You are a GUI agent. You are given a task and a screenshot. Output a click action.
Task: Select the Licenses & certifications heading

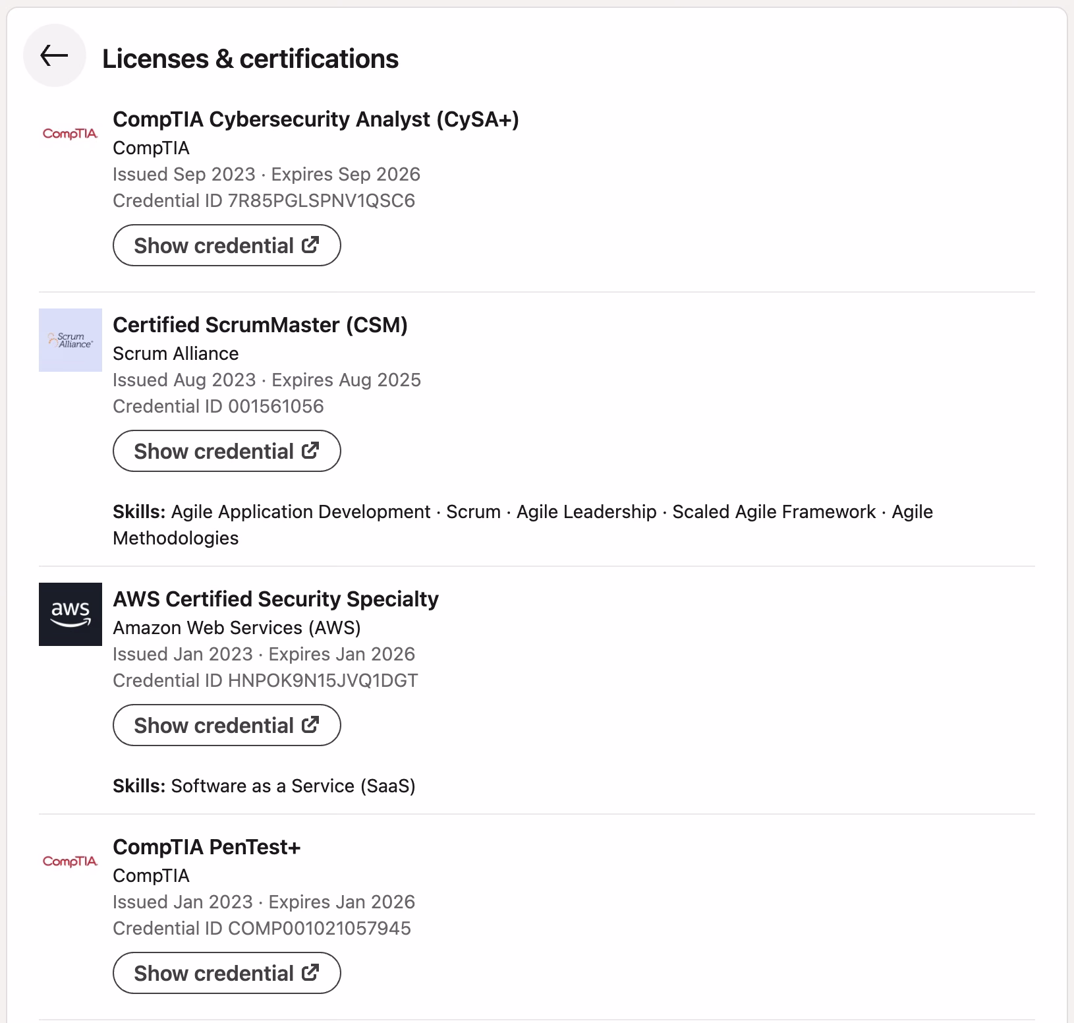coord(250,59)
